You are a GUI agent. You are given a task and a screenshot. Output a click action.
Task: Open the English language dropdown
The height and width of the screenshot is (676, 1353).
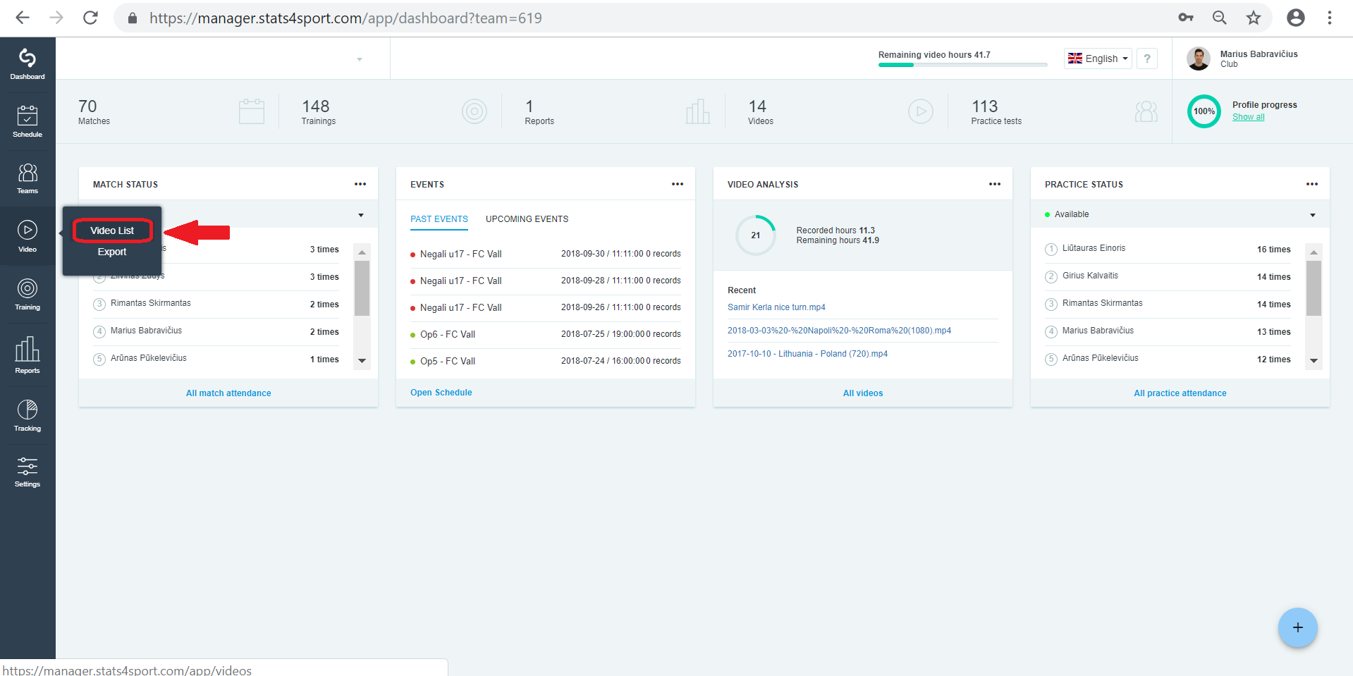point(1098,59)
